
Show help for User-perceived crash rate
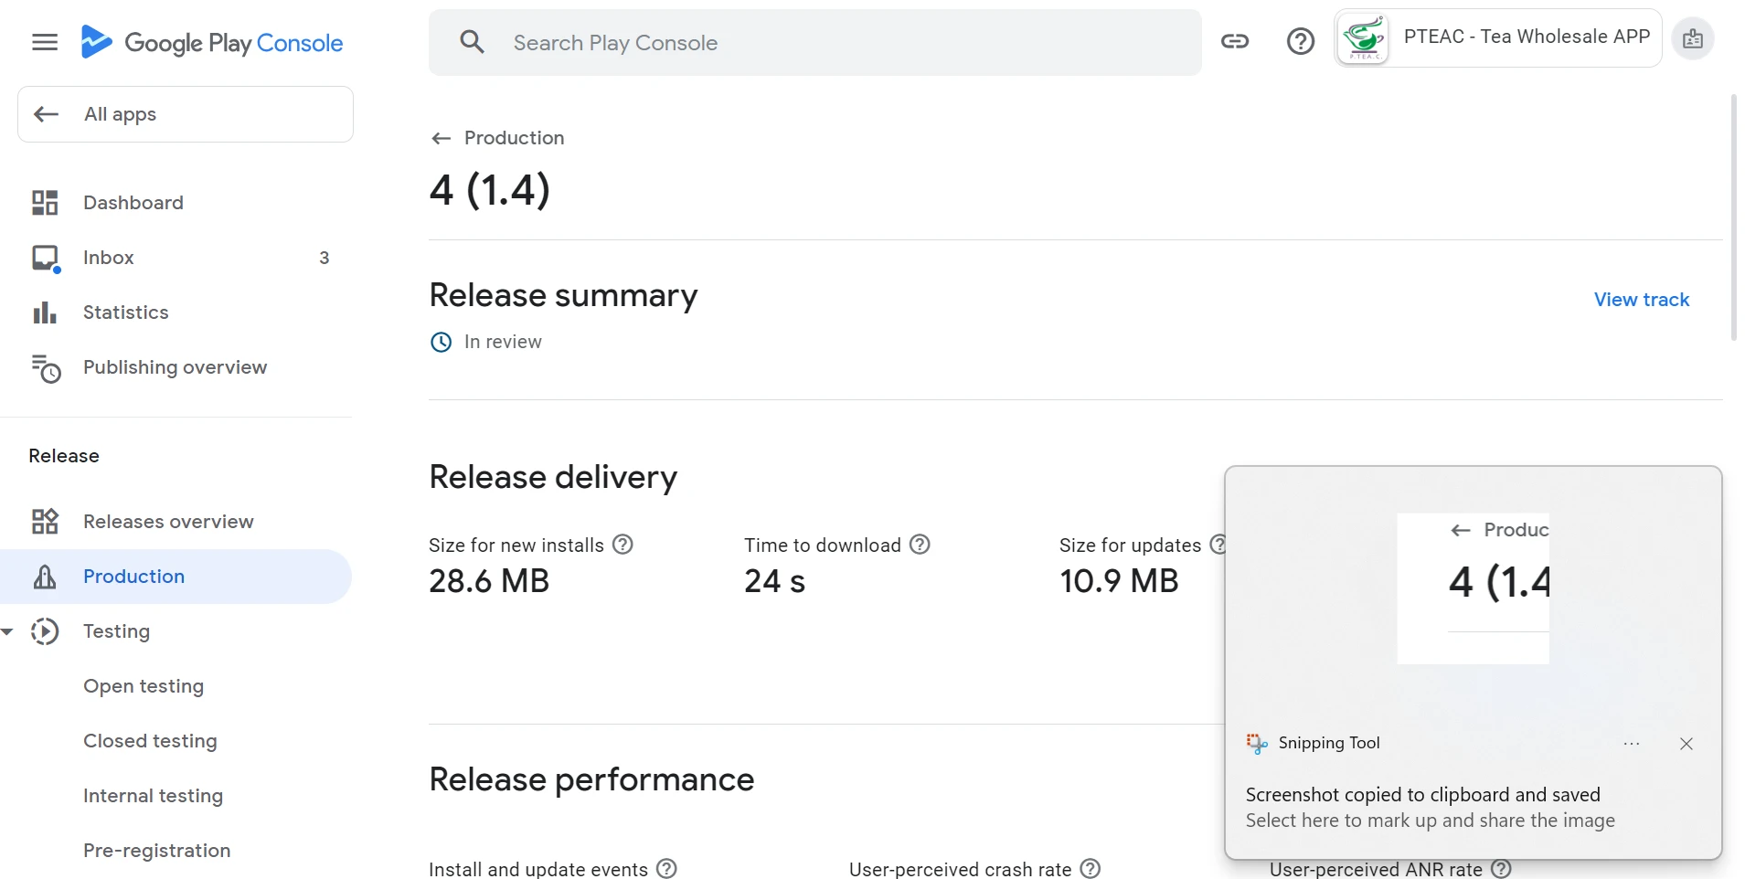[1091, 868]
